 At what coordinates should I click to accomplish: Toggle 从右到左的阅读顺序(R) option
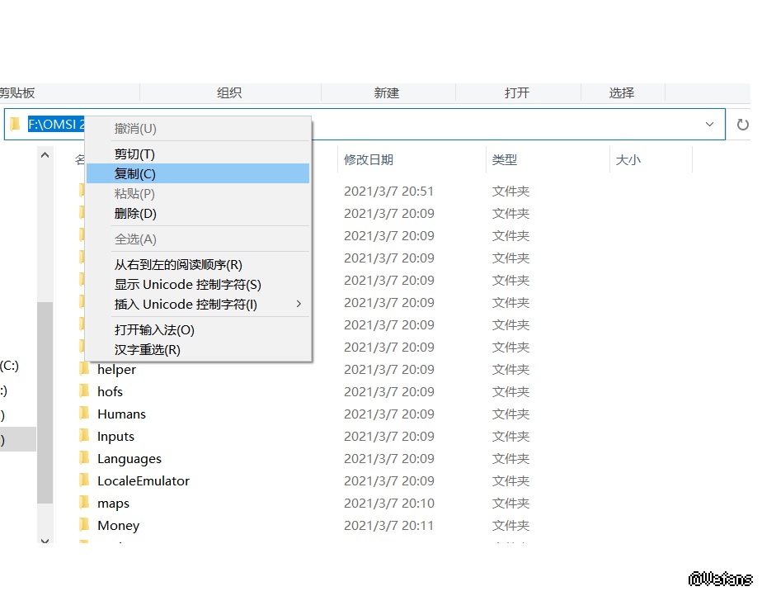click(x=178, y=265)
